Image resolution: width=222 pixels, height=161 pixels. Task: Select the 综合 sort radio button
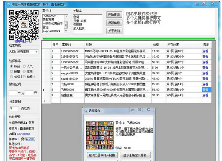point(11,66)
